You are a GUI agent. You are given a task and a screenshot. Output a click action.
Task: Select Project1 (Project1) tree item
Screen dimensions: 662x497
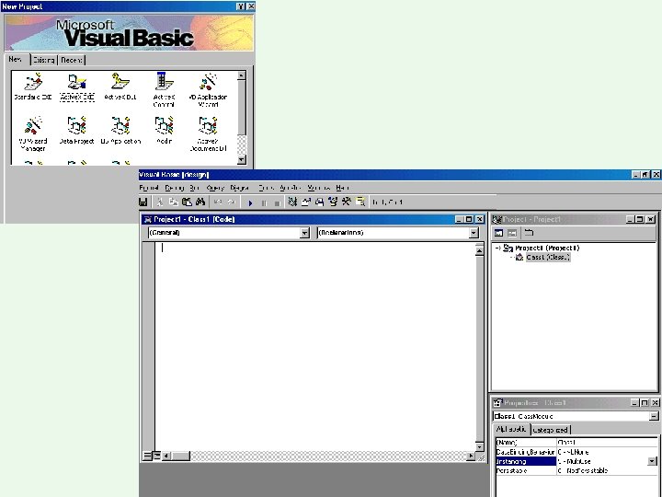coord(547,248)
